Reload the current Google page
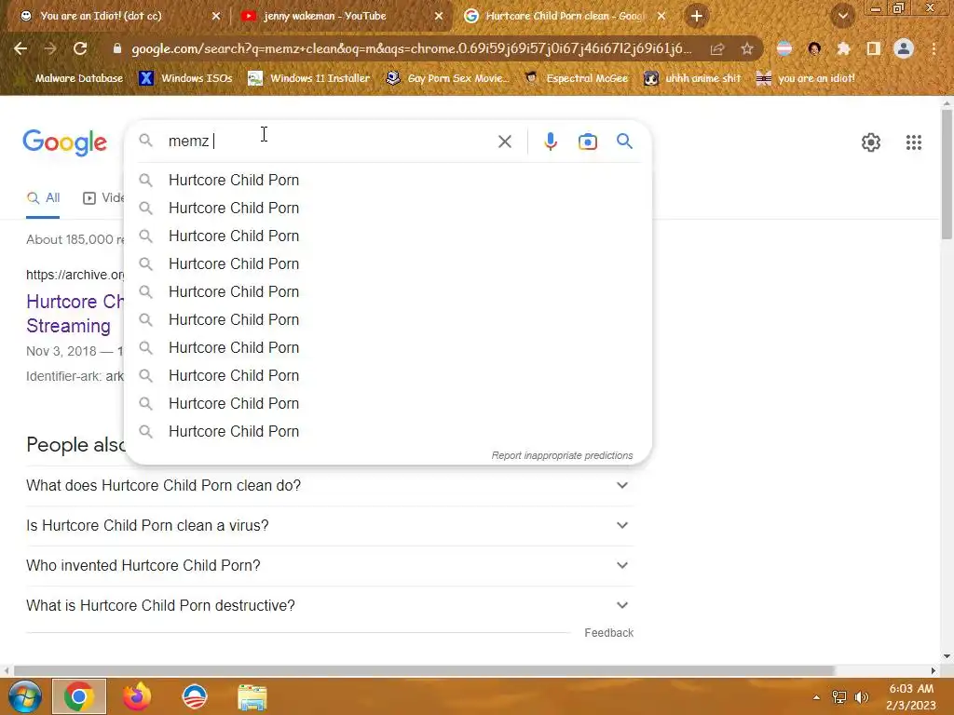The image size is (954, 715). [80, 48]
